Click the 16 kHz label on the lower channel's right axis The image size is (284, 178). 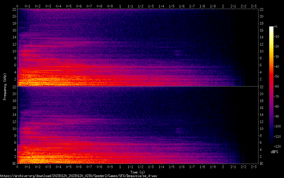click(262, 108)
